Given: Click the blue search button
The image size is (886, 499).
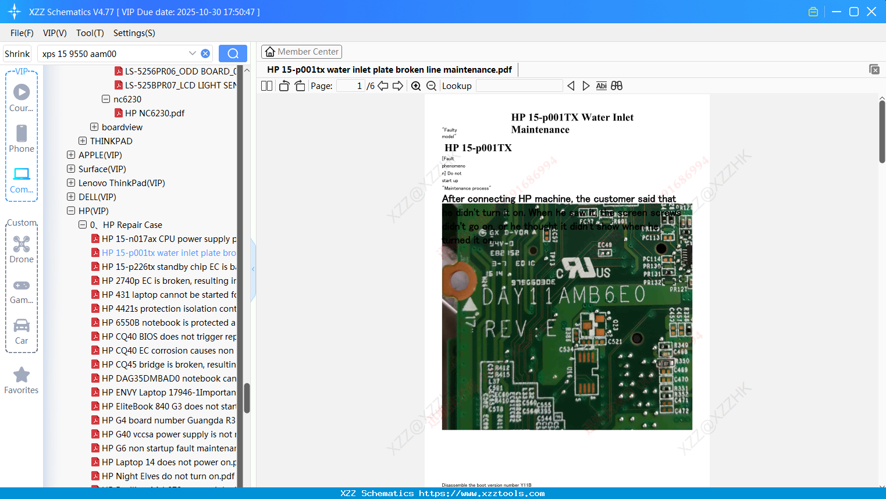Looking at the screenshot, I should [x=233, y=54].
